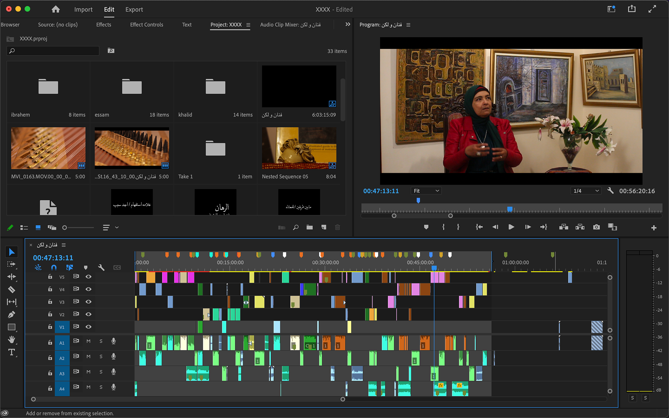Screen dimensions: 669x418
Task: Toggle V3 track output eye
Action: 89,302
